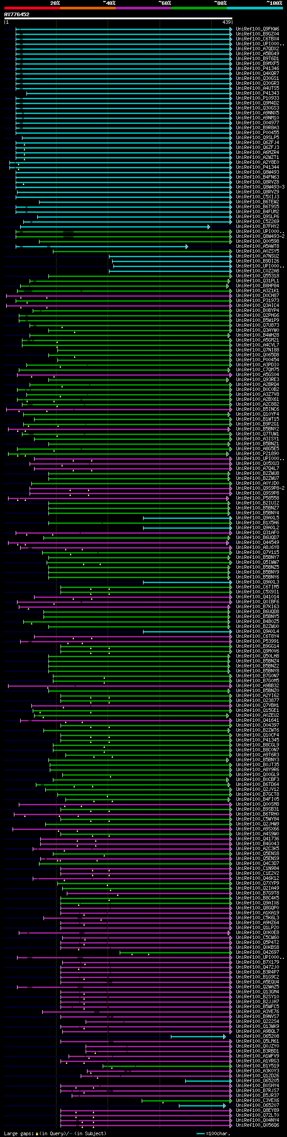Click the purple alignment bar for UniRef100_D0CH87
287x1137 pixels.
[x=119, y=296]
